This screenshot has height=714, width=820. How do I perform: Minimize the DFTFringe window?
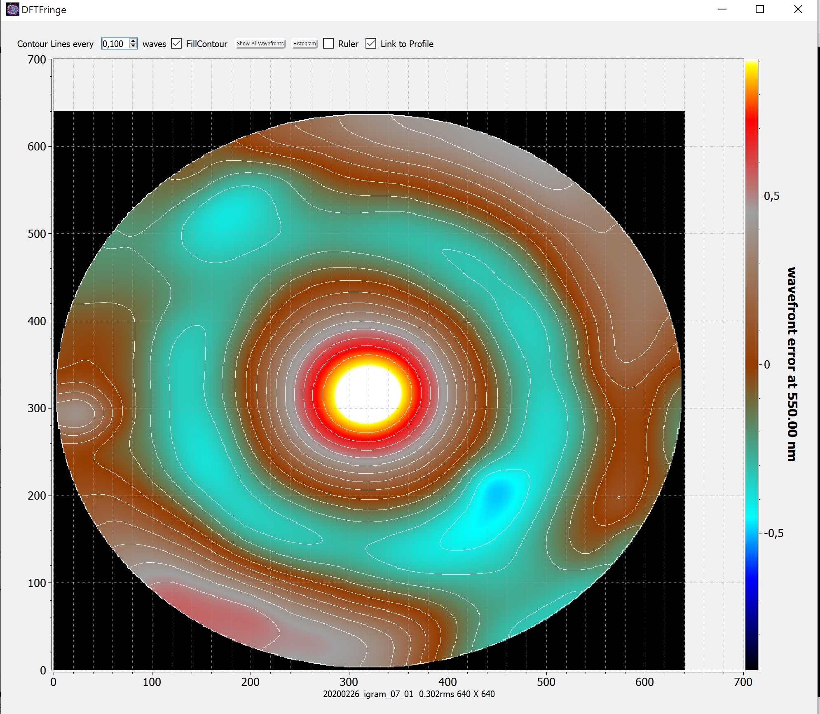pos(722,9)
